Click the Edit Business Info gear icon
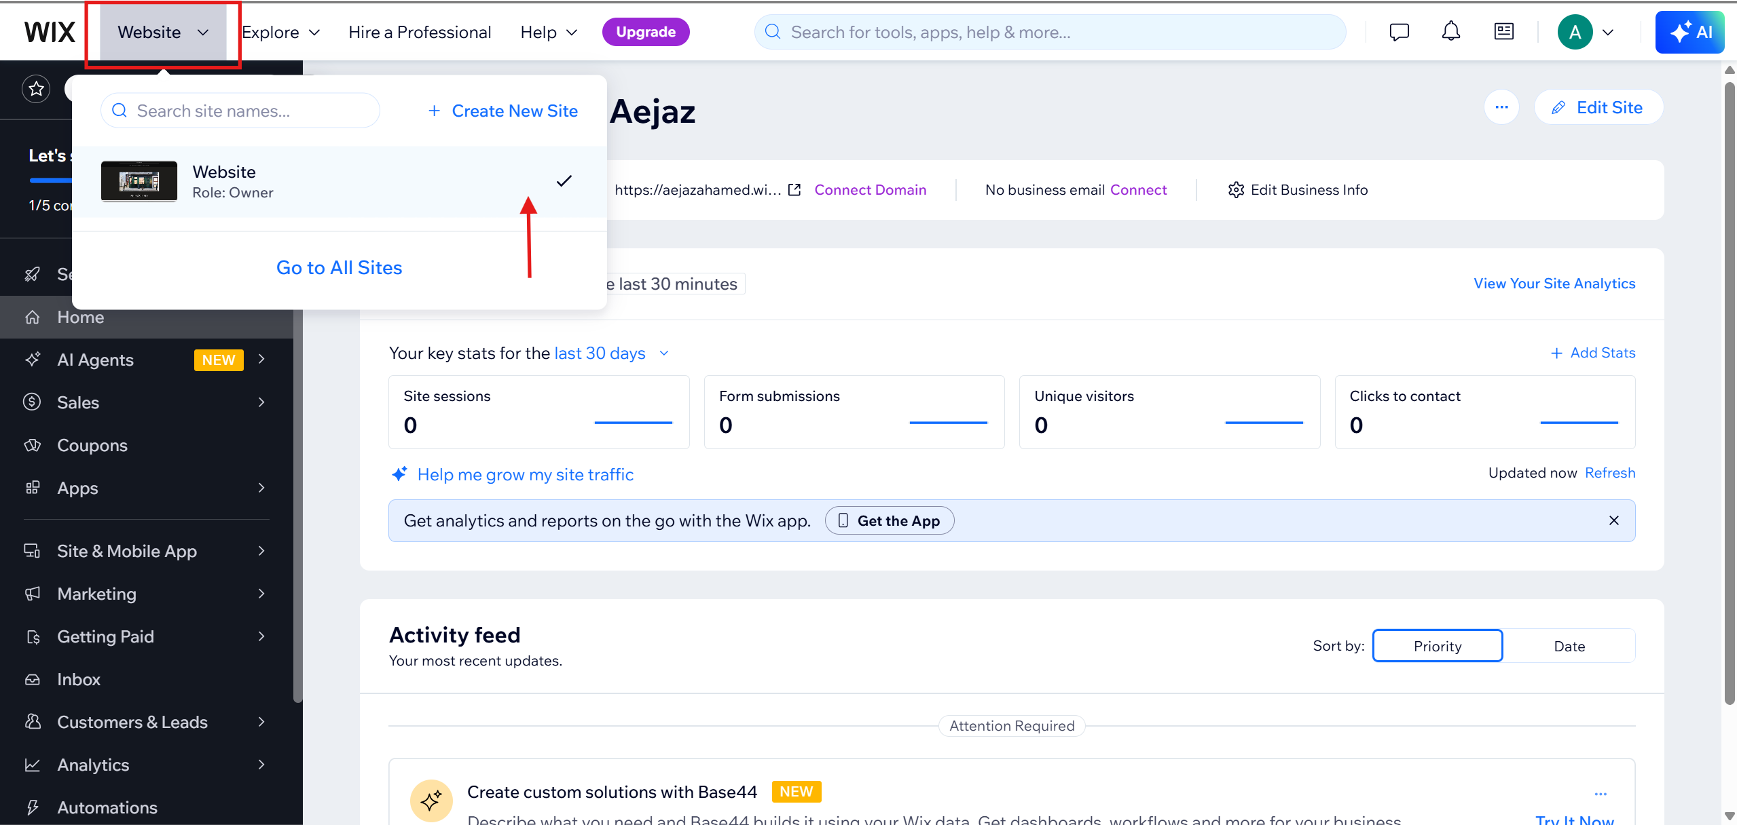This screenshot has height=825, width=1737. tap(1236, 190)
